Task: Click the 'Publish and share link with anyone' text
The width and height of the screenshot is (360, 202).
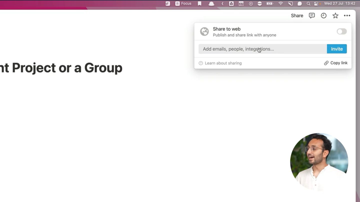Action: (244, 35)
